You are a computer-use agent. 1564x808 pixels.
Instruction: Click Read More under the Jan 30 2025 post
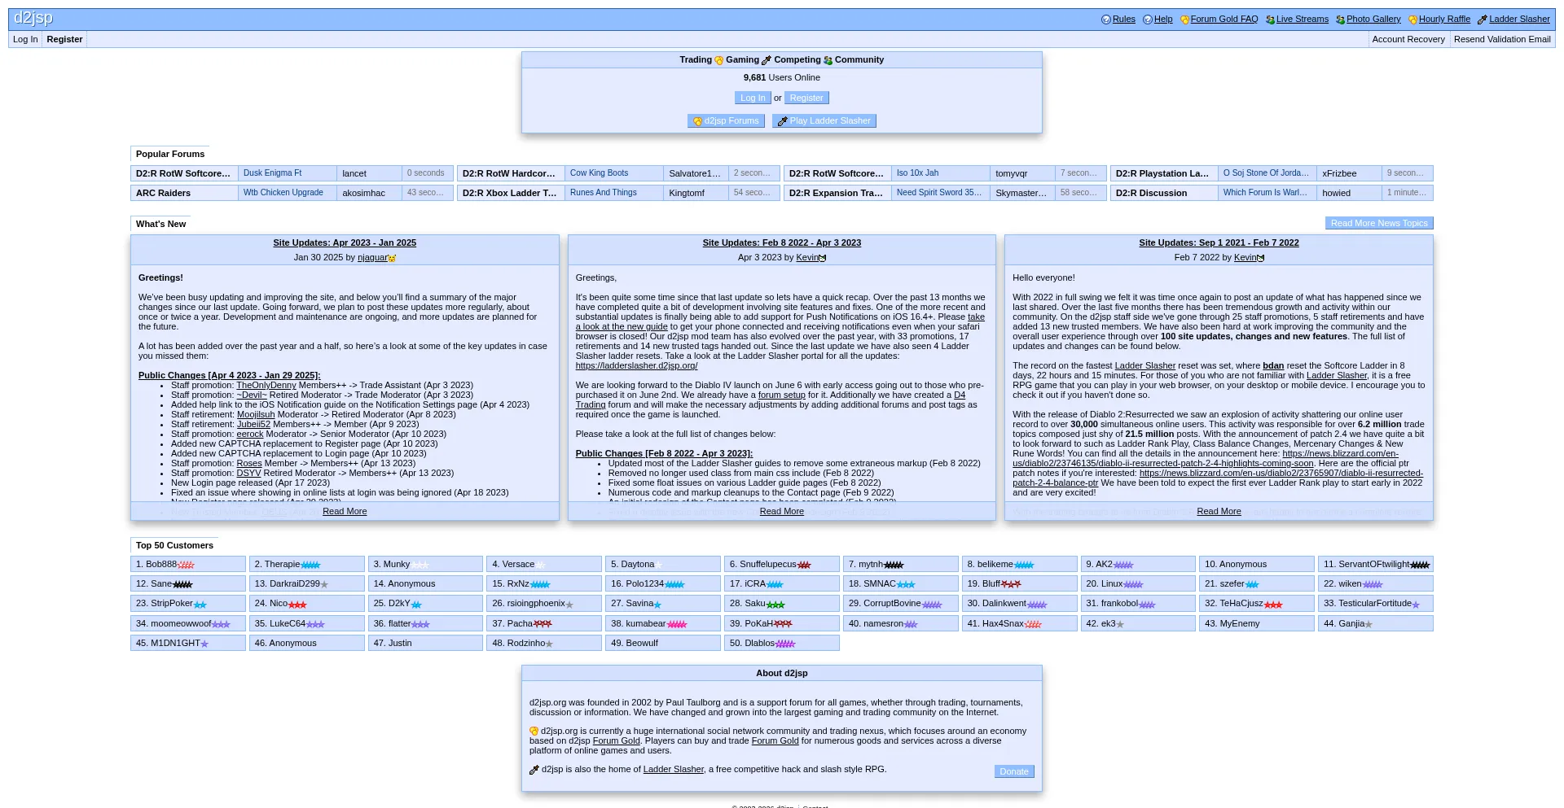(345, 512)
